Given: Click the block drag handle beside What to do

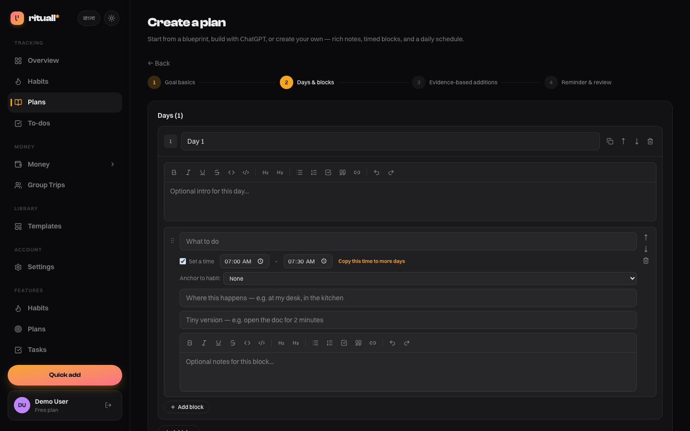Looking at the screenshot, I should (x=172, y=241).
